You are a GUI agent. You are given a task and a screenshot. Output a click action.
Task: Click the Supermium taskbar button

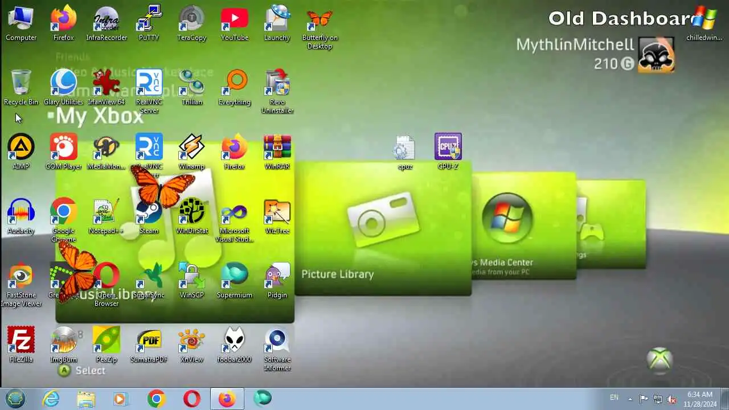[263, 399]
